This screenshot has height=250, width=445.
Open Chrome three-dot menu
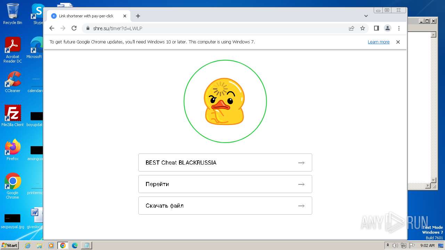pyautogui.click(x=399, y=28)
